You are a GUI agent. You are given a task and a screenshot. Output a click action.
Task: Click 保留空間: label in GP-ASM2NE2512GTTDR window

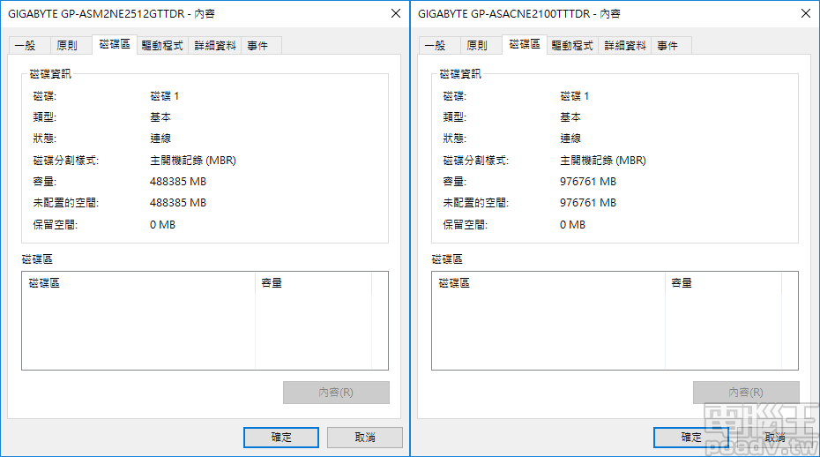[x=56, y=225]
